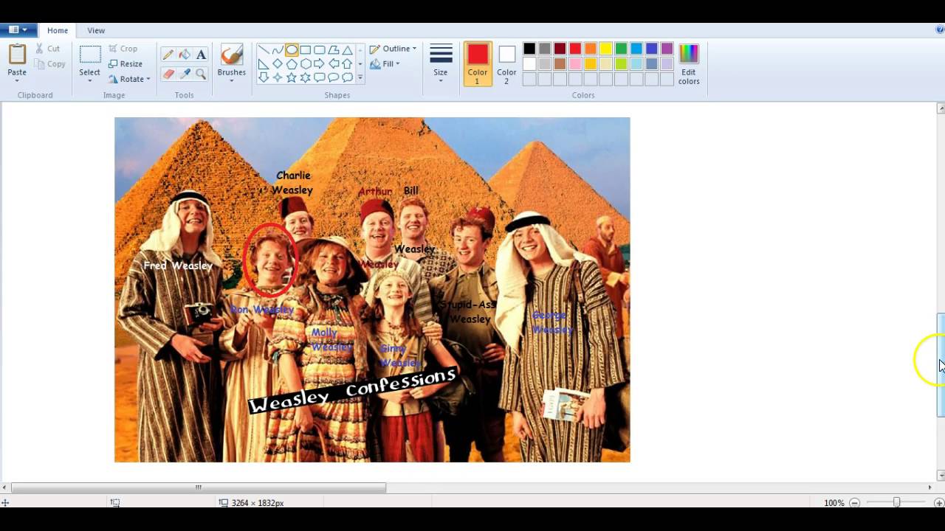The height and width of the screenshot is (531, 945).
Task: Select the Magnifier tool
Action: pos(201,74)
